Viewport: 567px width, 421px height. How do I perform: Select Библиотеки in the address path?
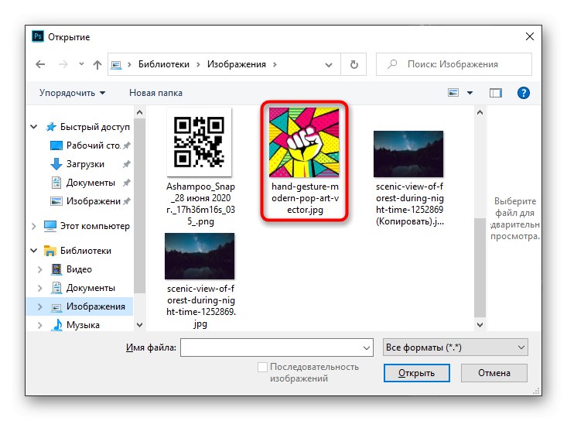point(164,64)
